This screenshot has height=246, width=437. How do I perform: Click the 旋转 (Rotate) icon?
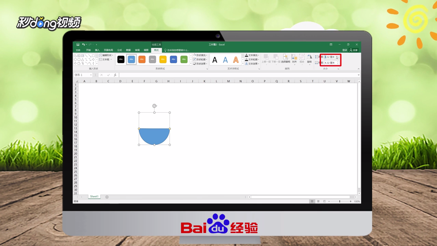point(310,59)
